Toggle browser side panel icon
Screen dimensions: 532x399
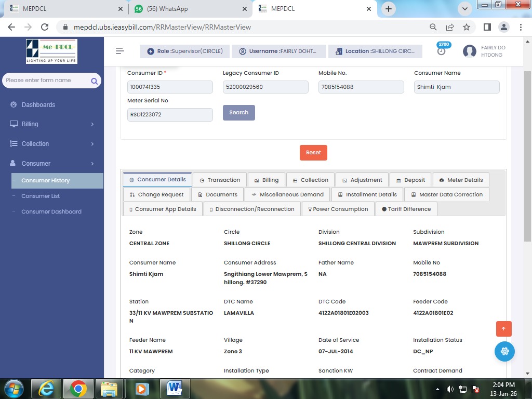coord(487,27)
